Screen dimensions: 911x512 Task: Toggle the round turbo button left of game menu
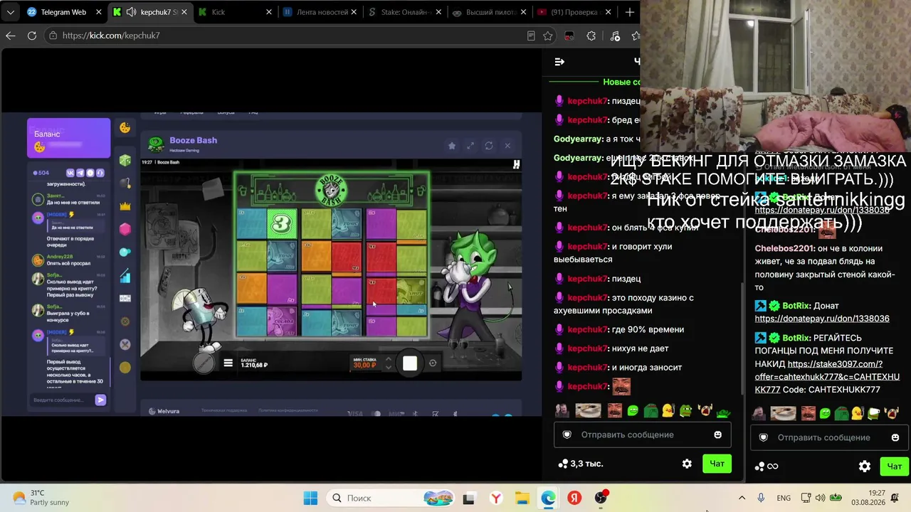[204, 363]
